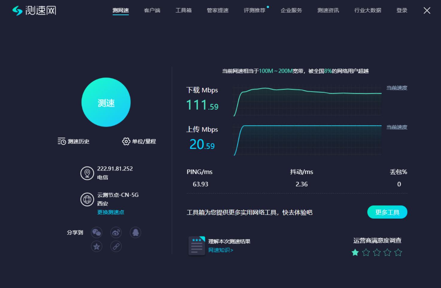
Task: Click the 测速网 logo
Action: pyautogui.click(x=34, y=10)
